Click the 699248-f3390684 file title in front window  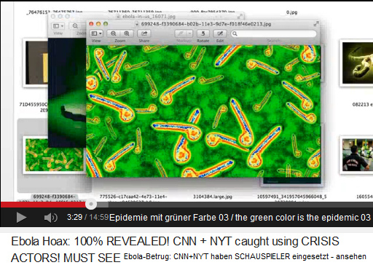click(x=206, y=24)
